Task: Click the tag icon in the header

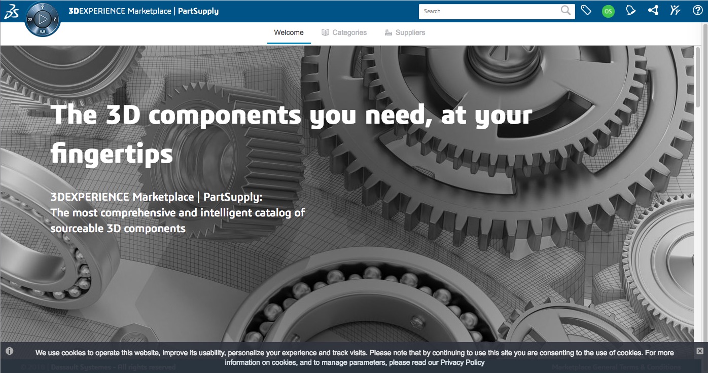Action: tap(586, 10)
